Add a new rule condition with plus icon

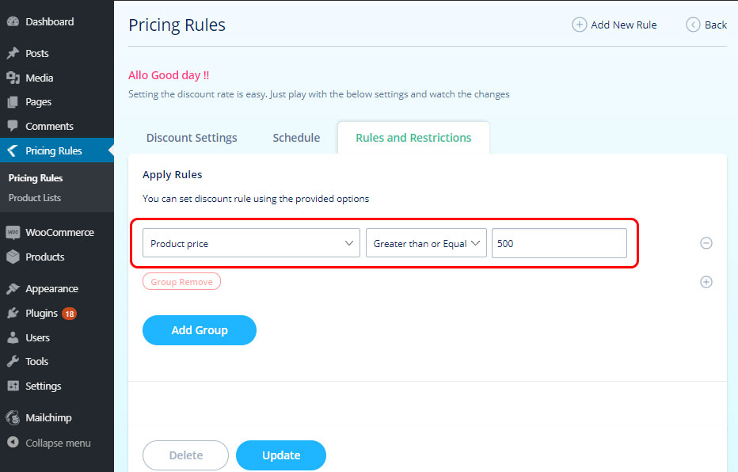tap(706, 281)
